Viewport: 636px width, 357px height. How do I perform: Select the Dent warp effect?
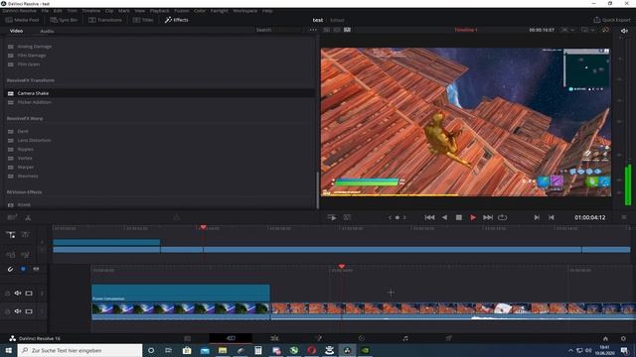(23, 132)
